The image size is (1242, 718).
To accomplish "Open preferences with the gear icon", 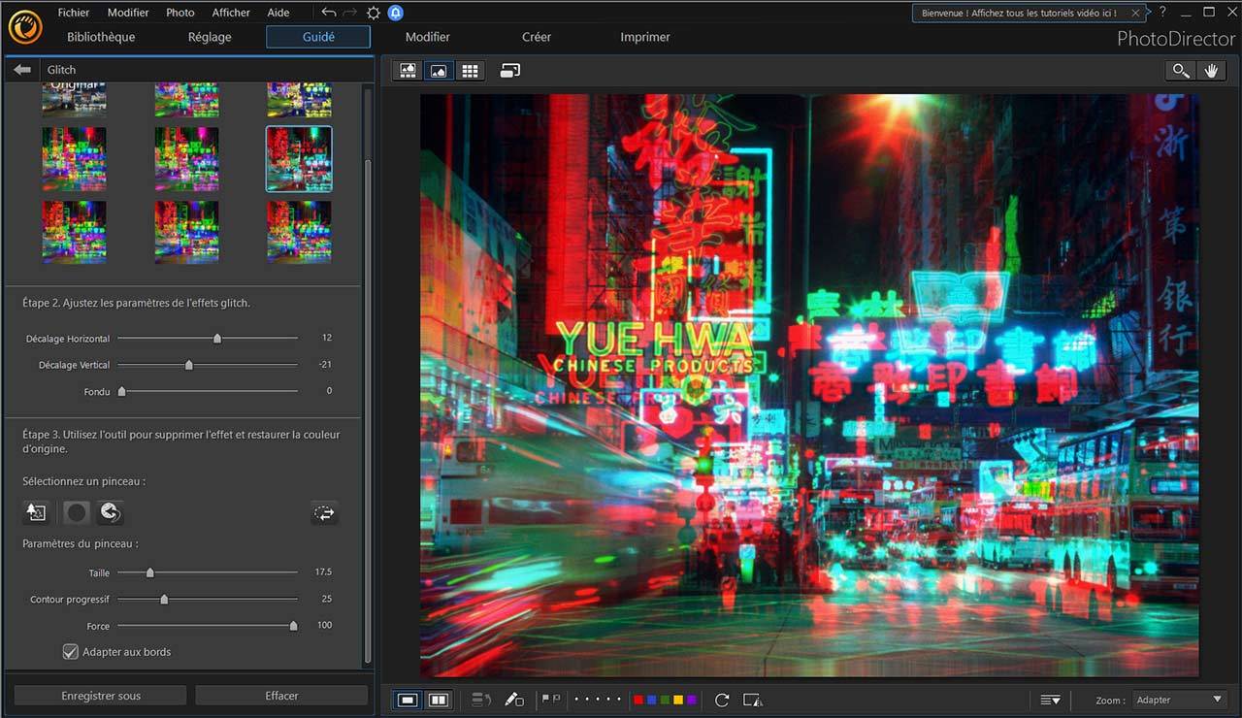I will (374, 13).
